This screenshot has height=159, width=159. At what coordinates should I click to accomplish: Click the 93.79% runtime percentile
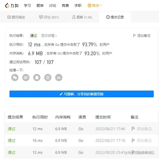tap(90, 45)
